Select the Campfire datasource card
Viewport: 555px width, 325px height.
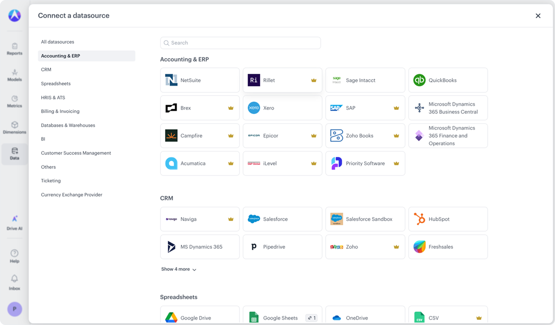tap(200, 136)
